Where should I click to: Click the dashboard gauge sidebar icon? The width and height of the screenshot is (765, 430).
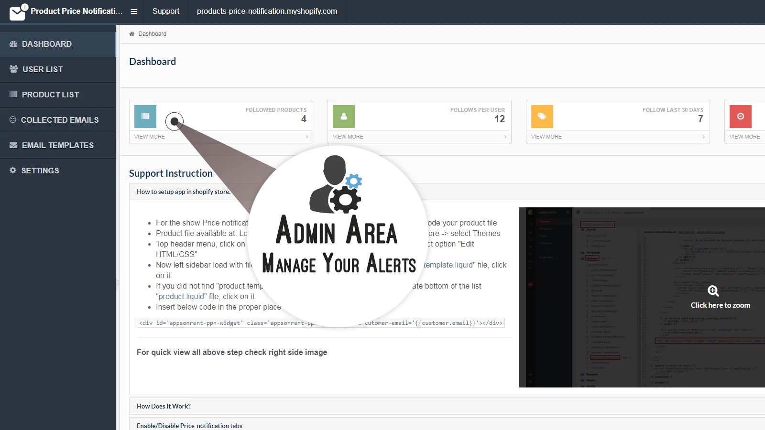13,44
